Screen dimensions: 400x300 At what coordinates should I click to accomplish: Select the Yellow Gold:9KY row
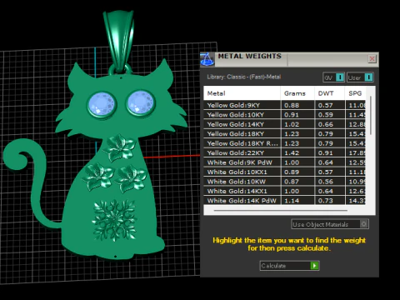285,105
